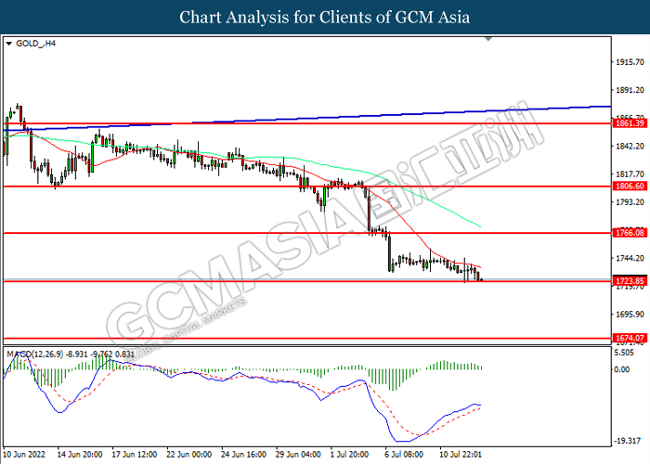The image size is (650, 464).
Task: Click the 1 Jul 20:00 time axis label
Action: [x=349, y=455]
